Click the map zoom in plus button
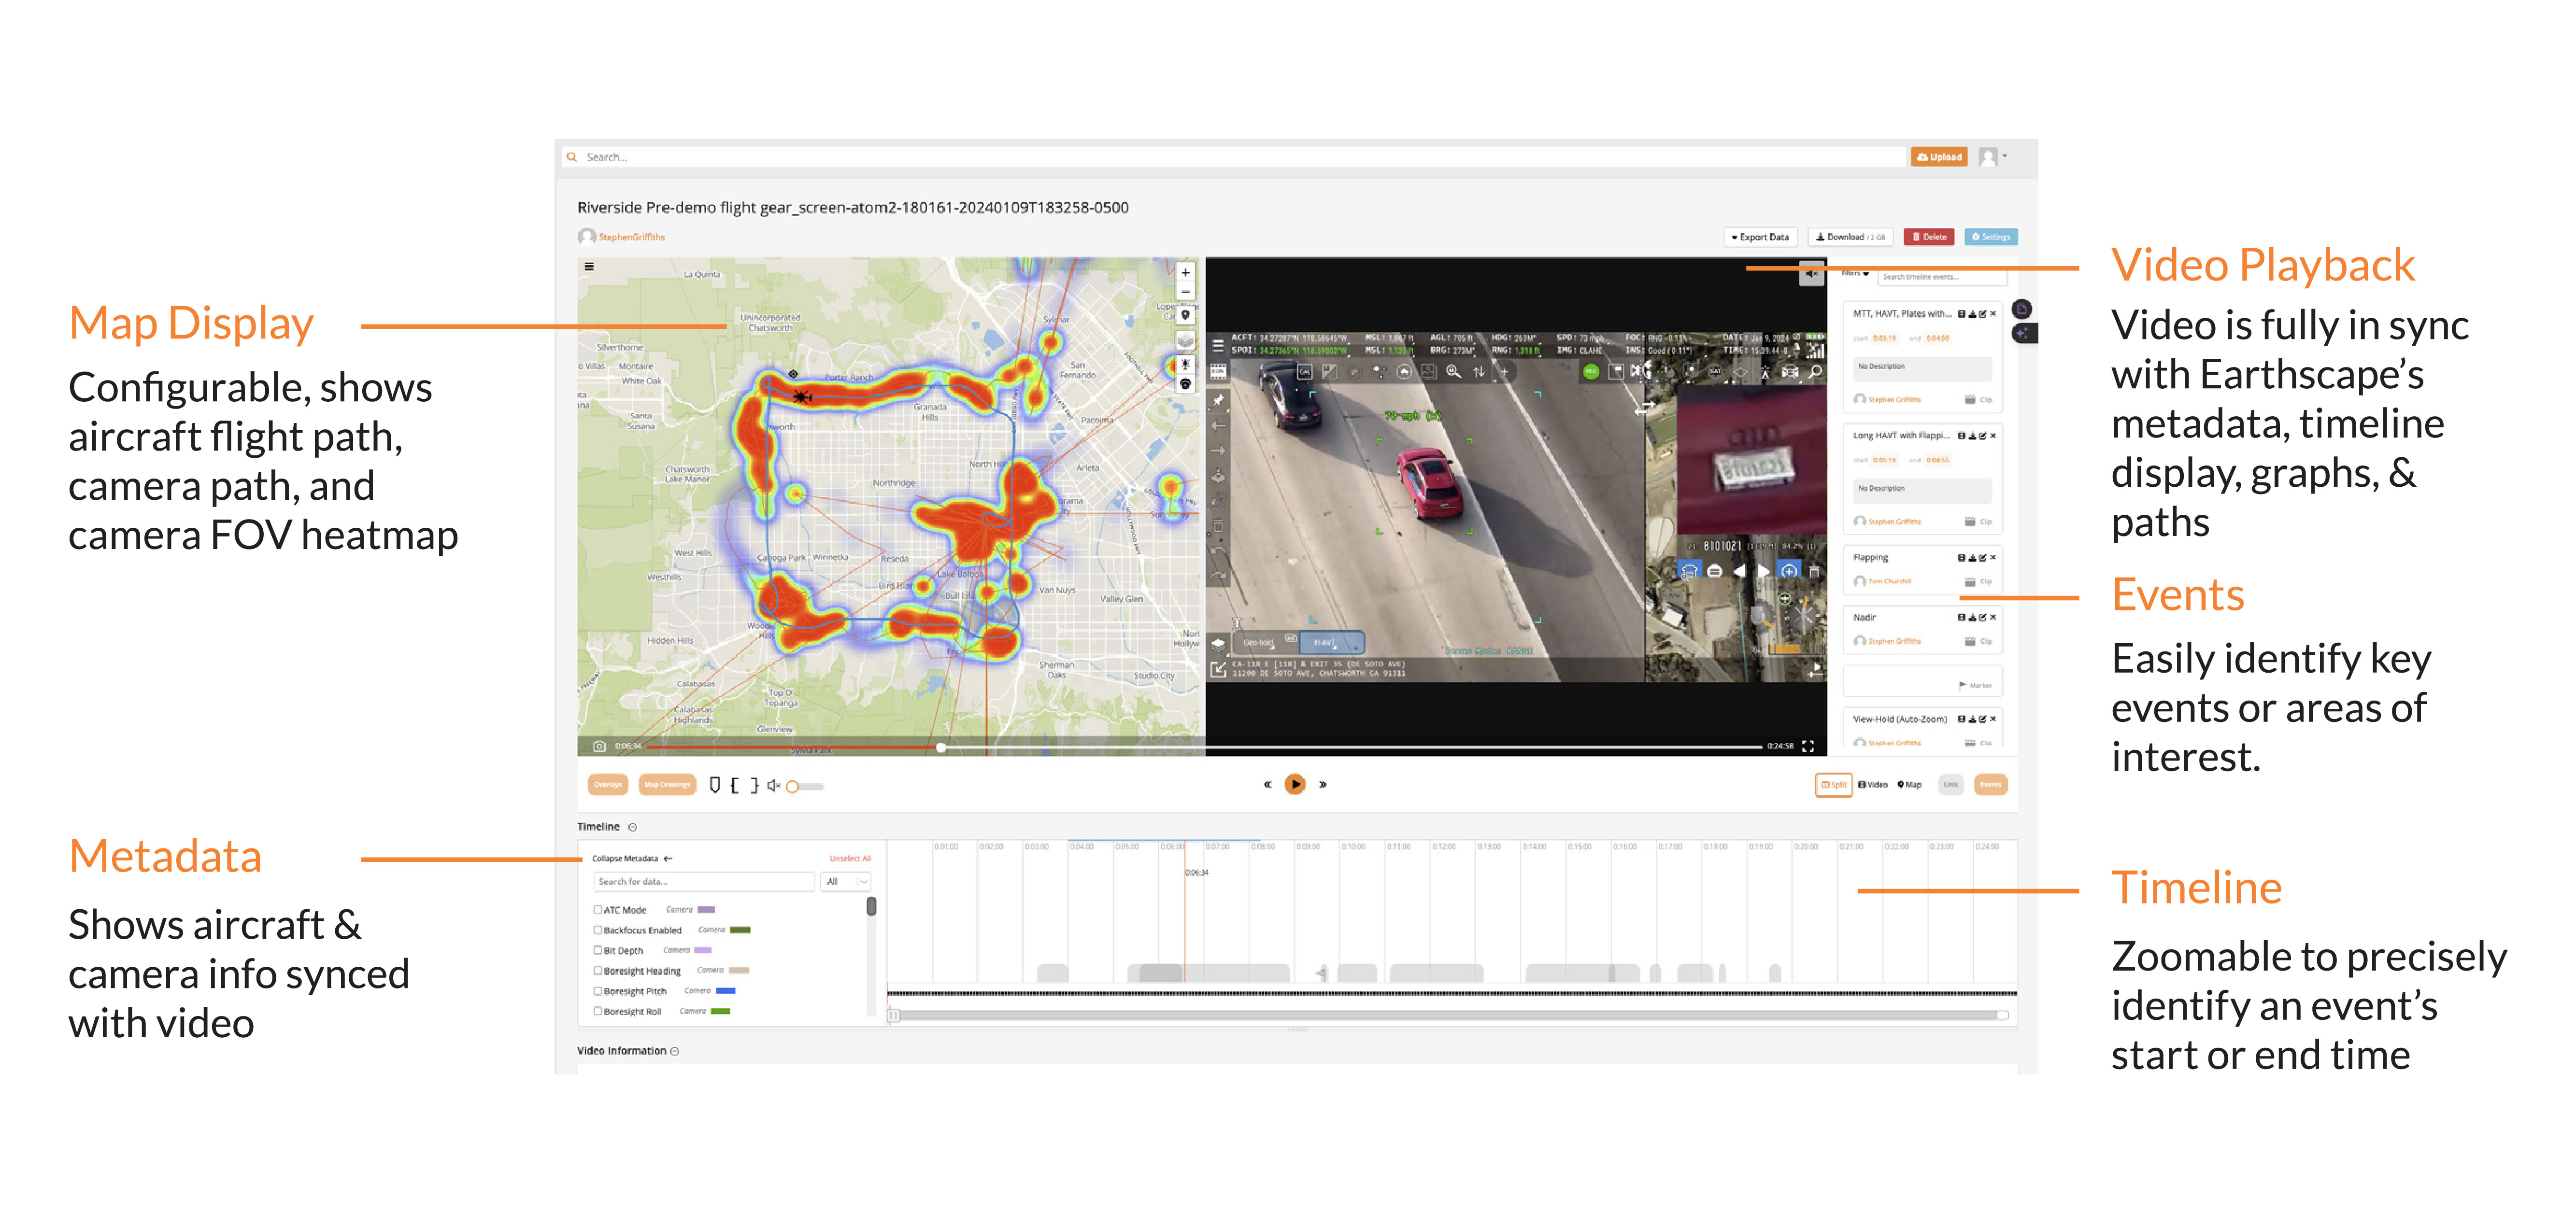The width and height of the screenshot is (2576, 1213). pyautogui.click(x=1186, y=272)
